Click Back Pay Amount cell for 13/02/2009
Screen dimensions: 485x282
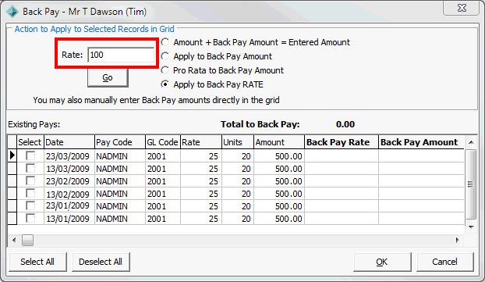421,194
